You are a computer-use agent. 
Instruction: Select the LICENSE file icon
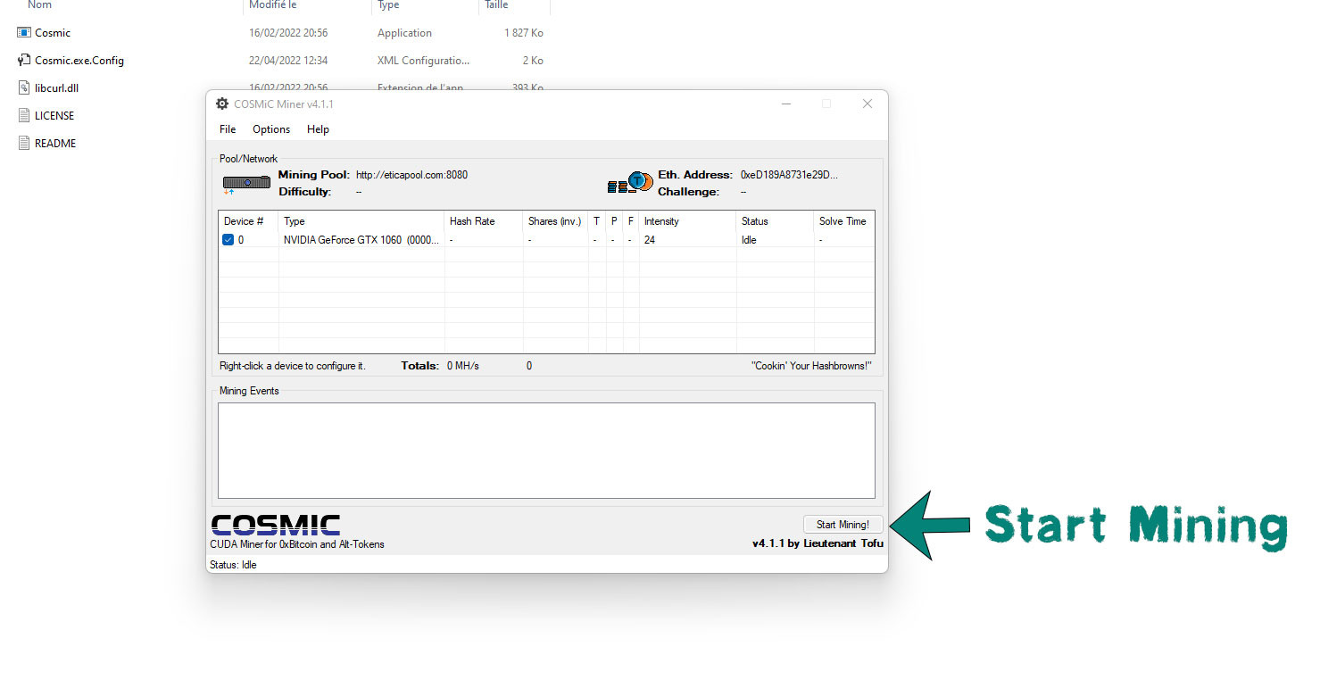pyautogui.click(x=24, y=116)
